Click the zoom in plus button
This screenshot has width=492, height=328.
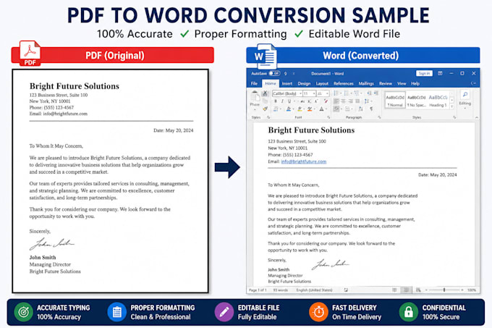(x=462, y=290)
